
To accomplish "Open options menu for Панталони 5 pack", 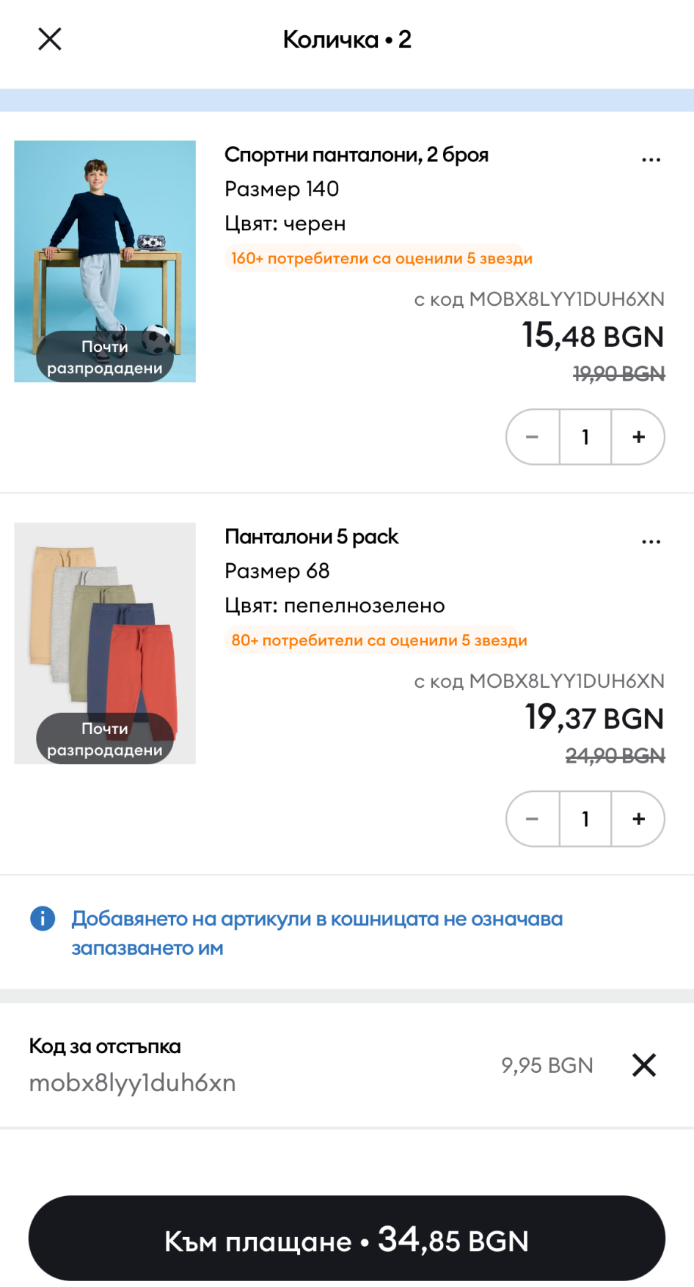I will point(651,541).
